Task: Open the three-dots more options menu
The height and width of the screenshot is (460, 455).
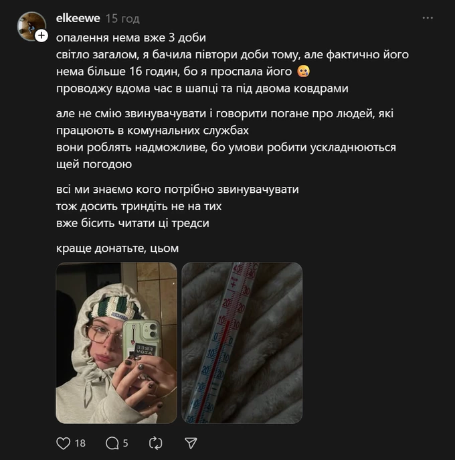Action: coord(428,18)
